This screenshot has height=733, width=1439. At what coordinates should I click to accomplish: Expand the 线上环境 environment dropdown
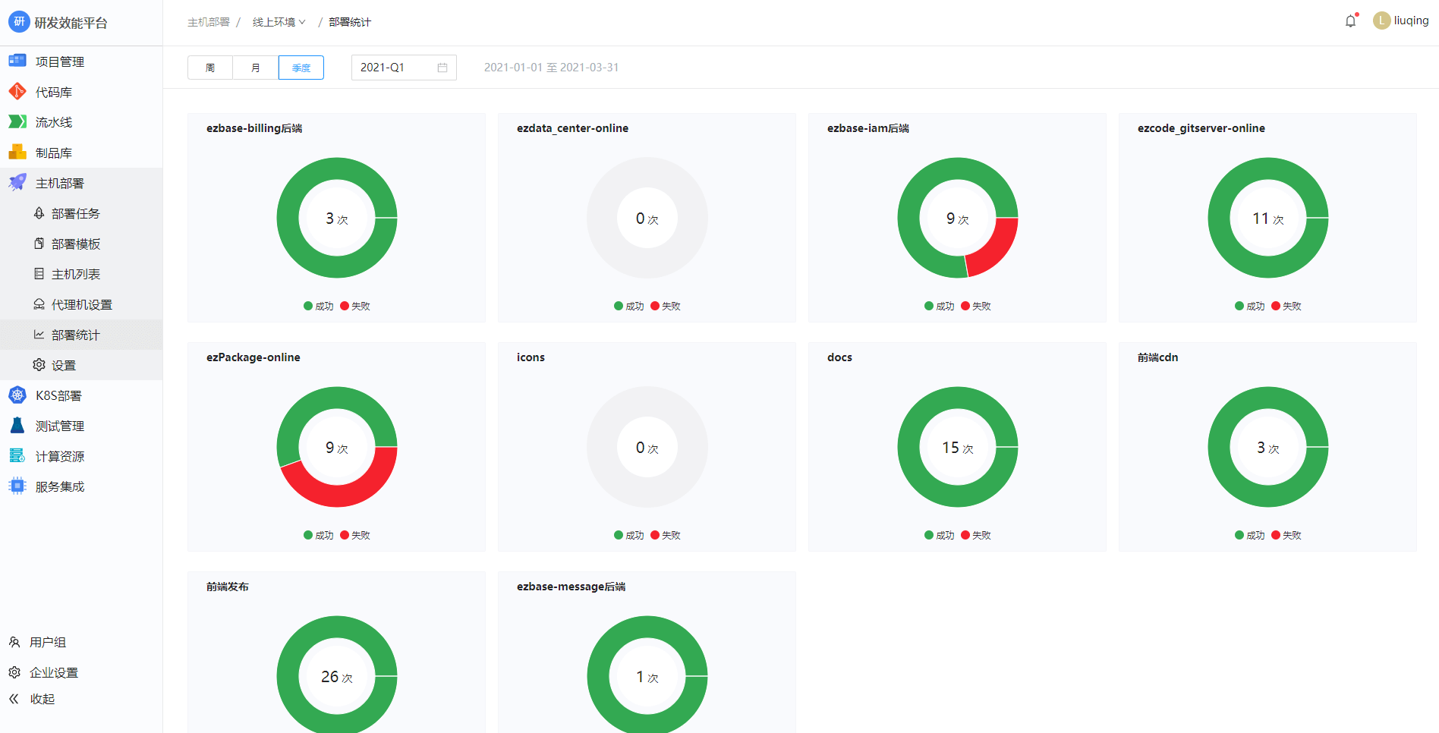279,22
